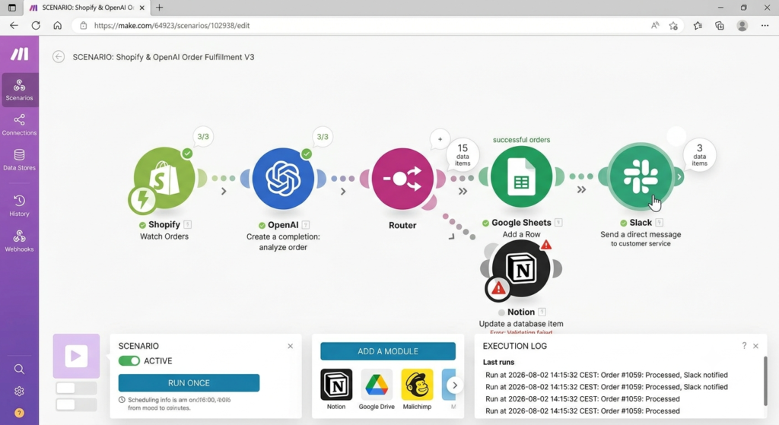The height and width of the screenshot is (425, 779).
Task: Go to the browser home page
Action: point(58,25)
